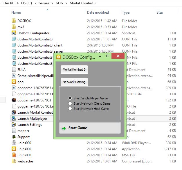Viewport: 182px width, 170px height.
Task: Click the dosboxMortalKombat3_client file icon
Action: (x=14, y=45)
